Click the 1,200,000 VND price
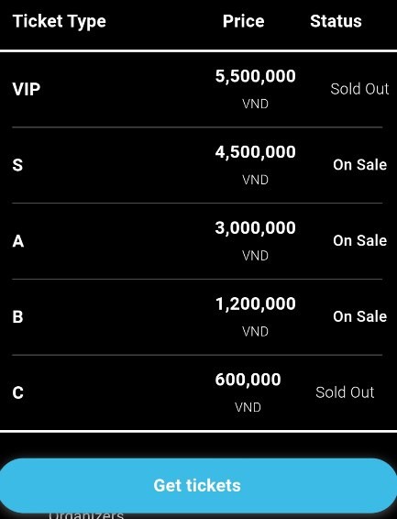The image size is (397, 519). tap(256, 316)
